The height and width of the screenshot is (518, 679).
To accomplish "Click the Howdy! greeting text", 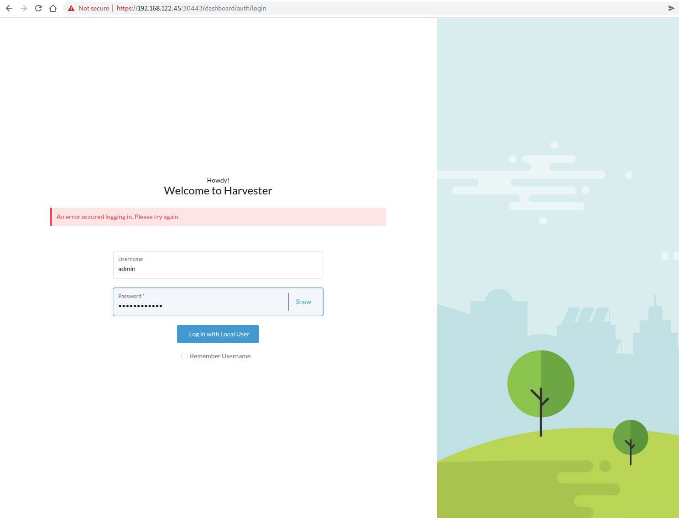I will [218, 180].
